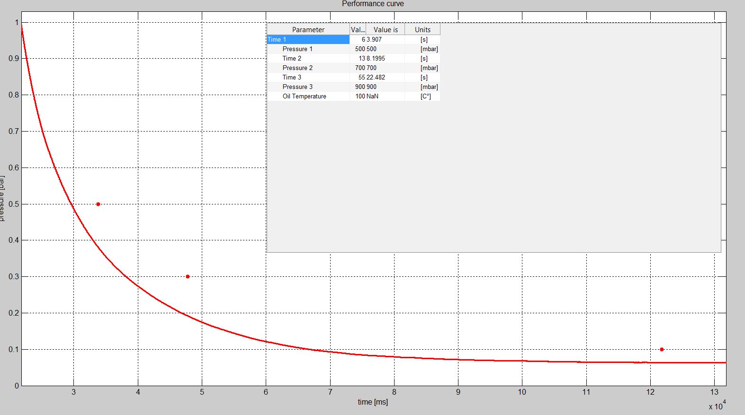This screenshot has height=415, width=745.
Task: Click the Units column header
Action: coord(422,30)
